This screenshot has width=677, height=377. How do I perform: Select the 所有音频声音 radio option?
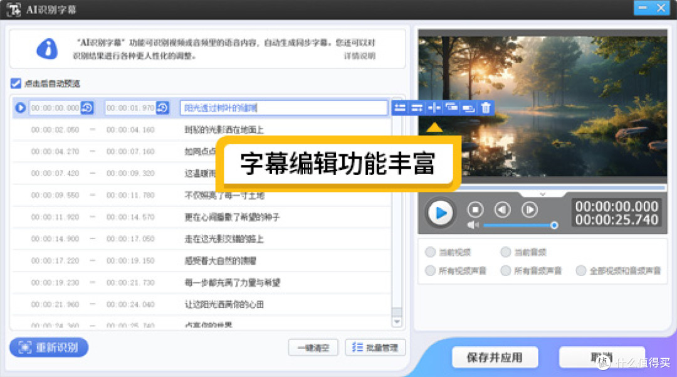[x=506, y=271]
